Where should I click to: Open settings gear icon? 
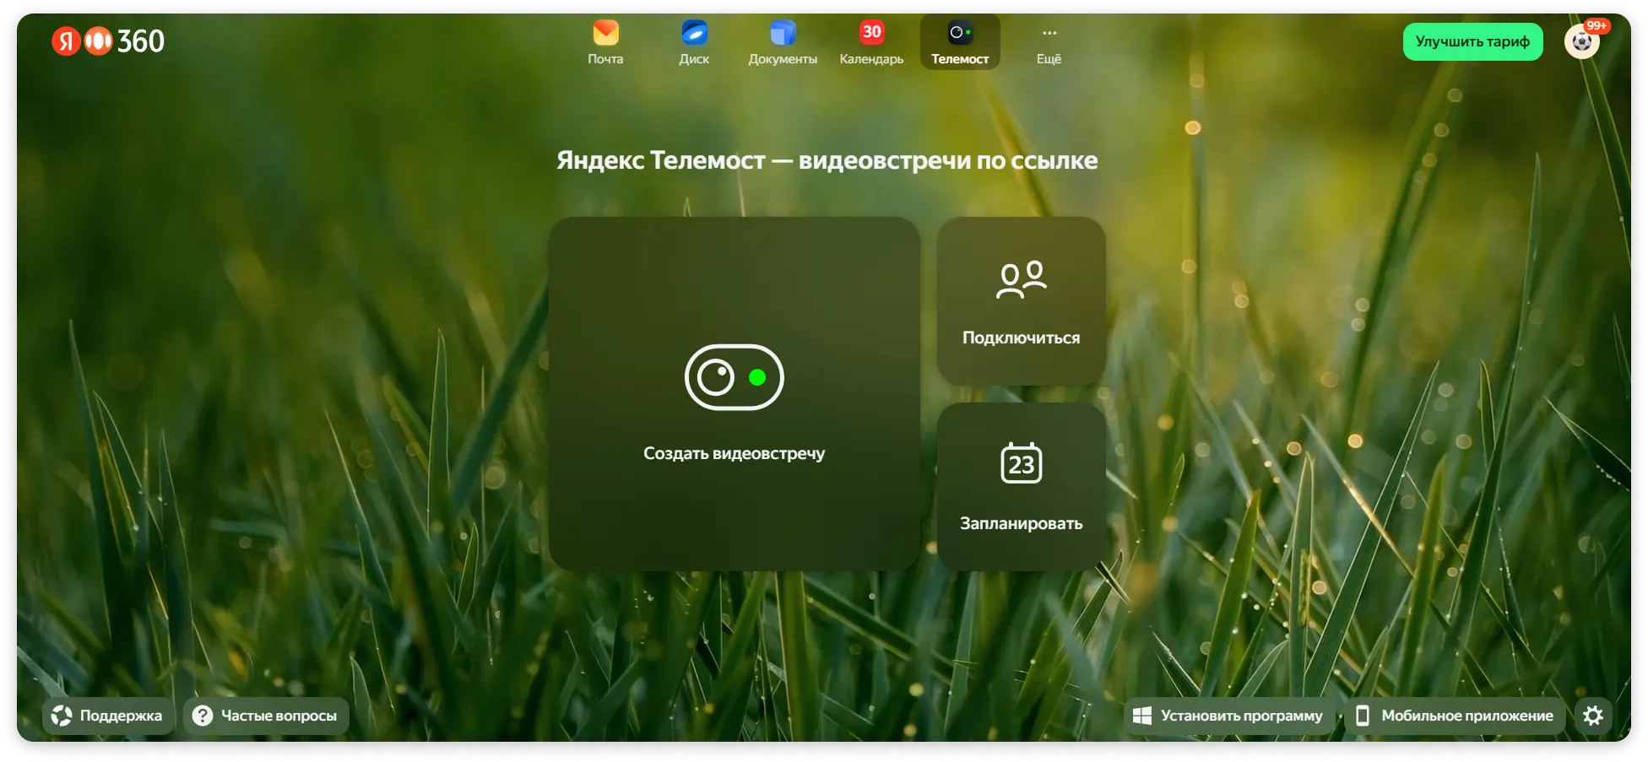1593,716
